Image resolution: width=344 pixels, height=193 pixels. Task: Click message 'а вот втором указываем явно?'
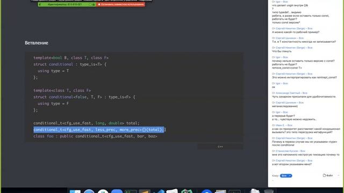click(291, 165)
